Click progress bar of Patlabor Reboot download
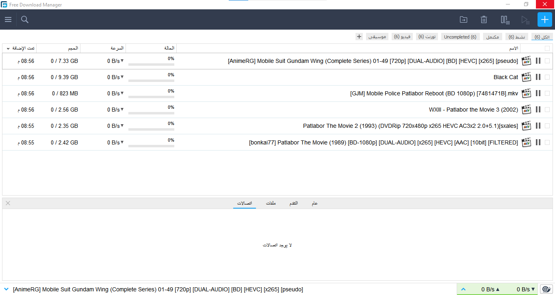 (151, 97)
